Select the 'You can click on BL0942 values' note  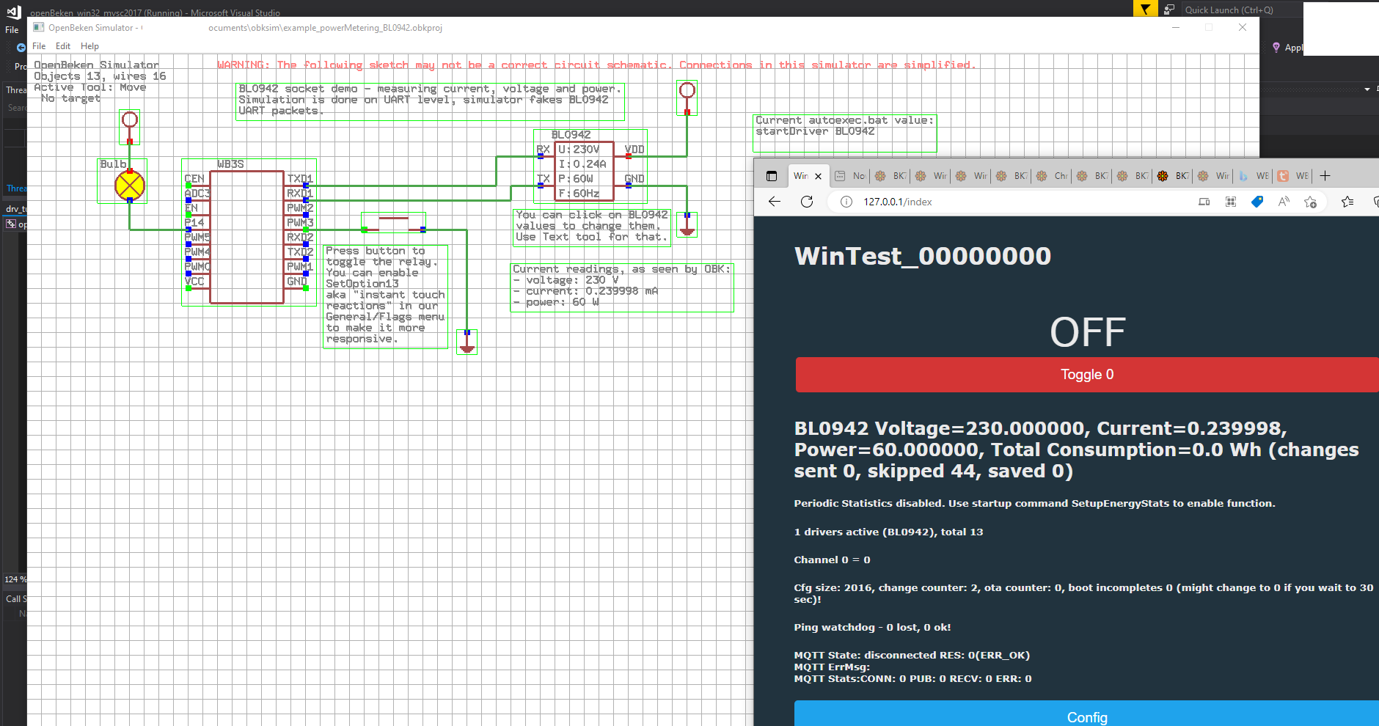(592, 227)
